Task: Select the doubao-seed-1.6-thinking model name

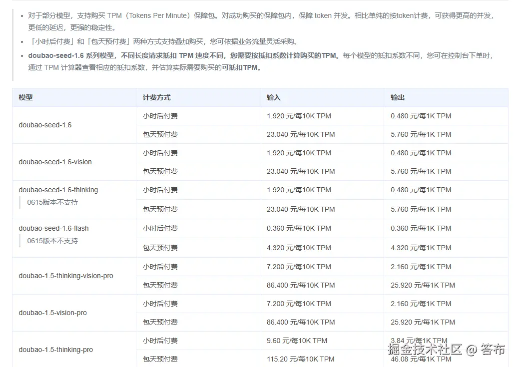Action: [x=58, y=190]
